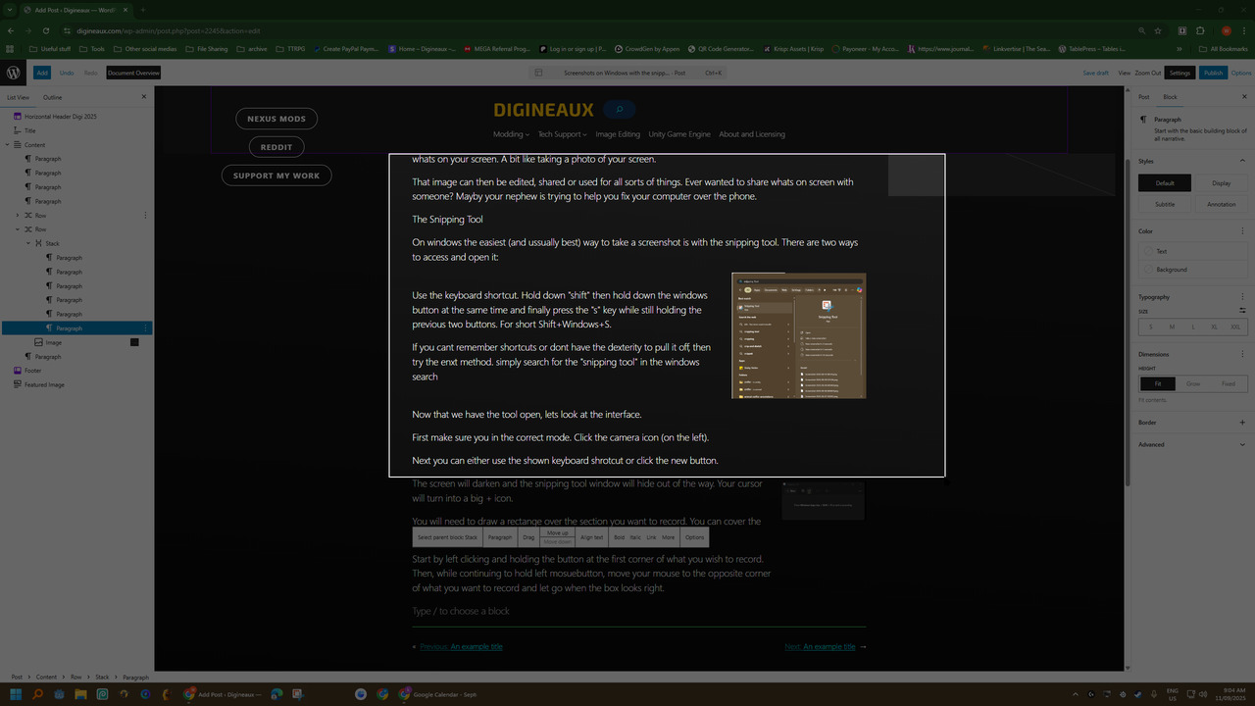Click Save draft

pyautogui.click(x=1096, y=73)
